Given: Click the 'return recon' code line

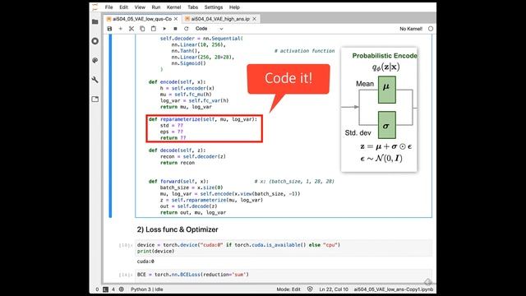Looking at the screenshot, I should pyautogui.click(x=178, y=163).
